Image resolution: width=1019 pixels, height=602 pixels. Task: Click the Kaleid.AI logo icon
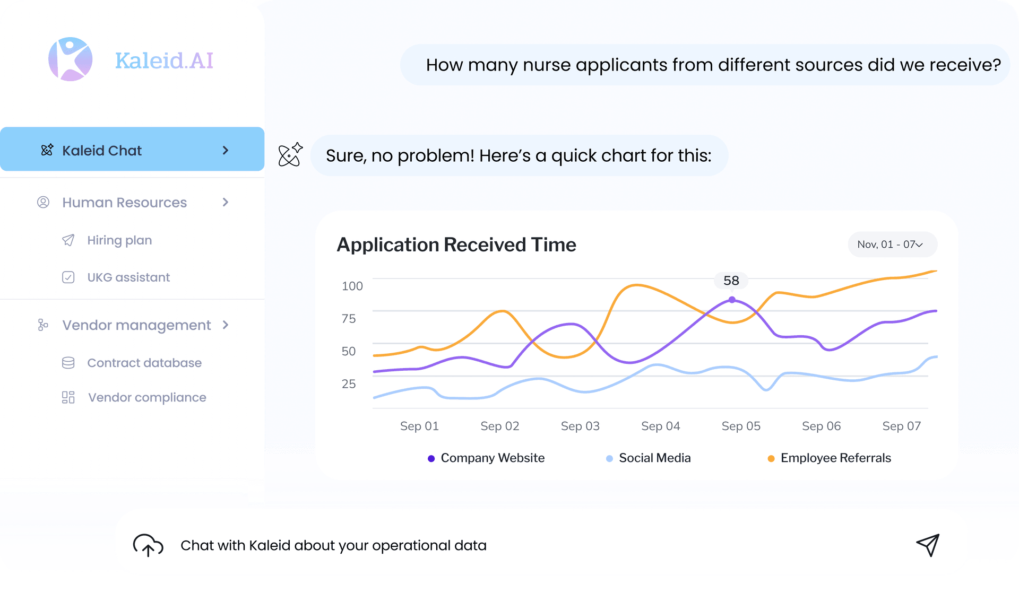coord(71,59)
